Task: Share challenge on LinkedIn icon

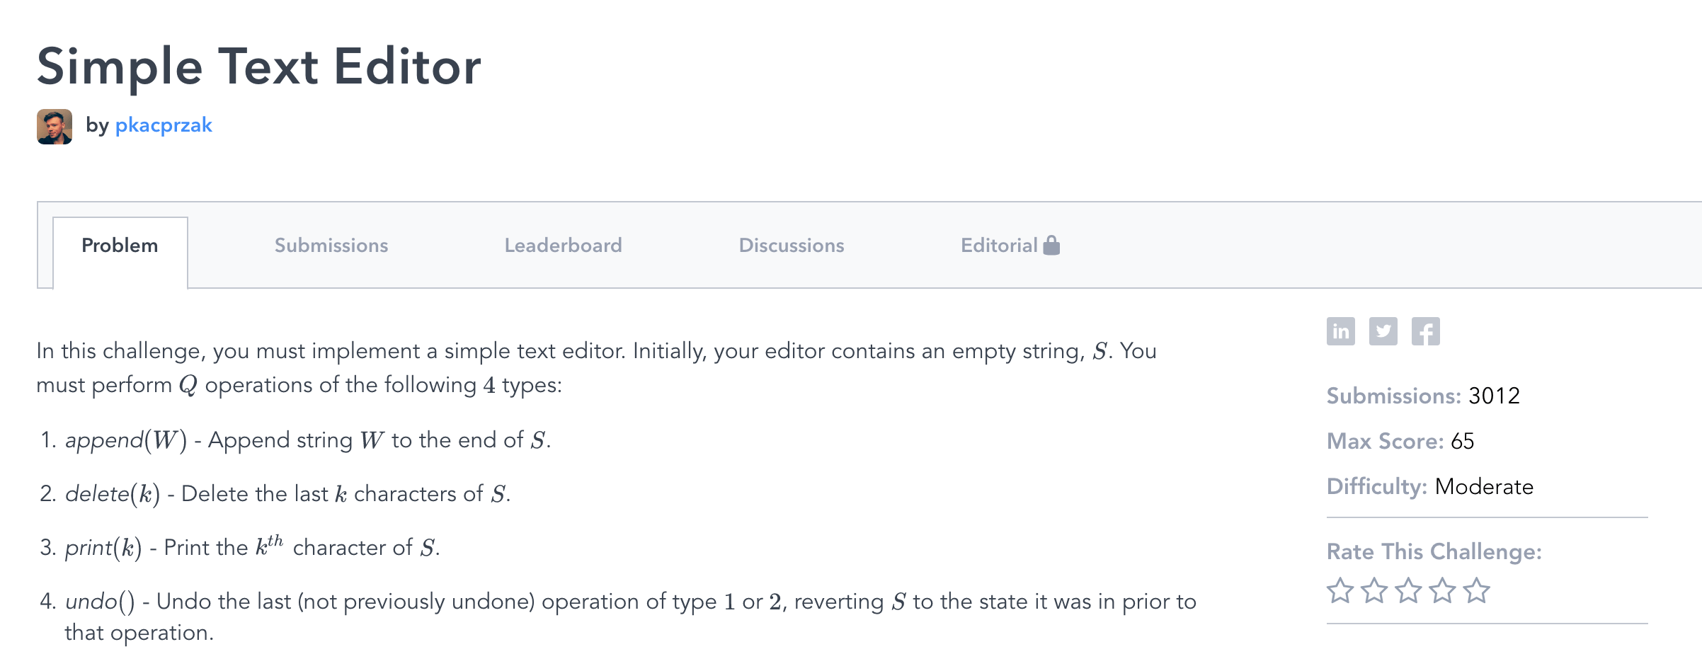Action: [1340, 331]
